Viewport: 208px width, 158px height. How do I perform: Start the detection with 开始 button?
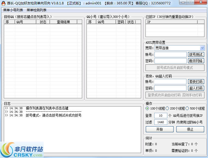point(160,129)
